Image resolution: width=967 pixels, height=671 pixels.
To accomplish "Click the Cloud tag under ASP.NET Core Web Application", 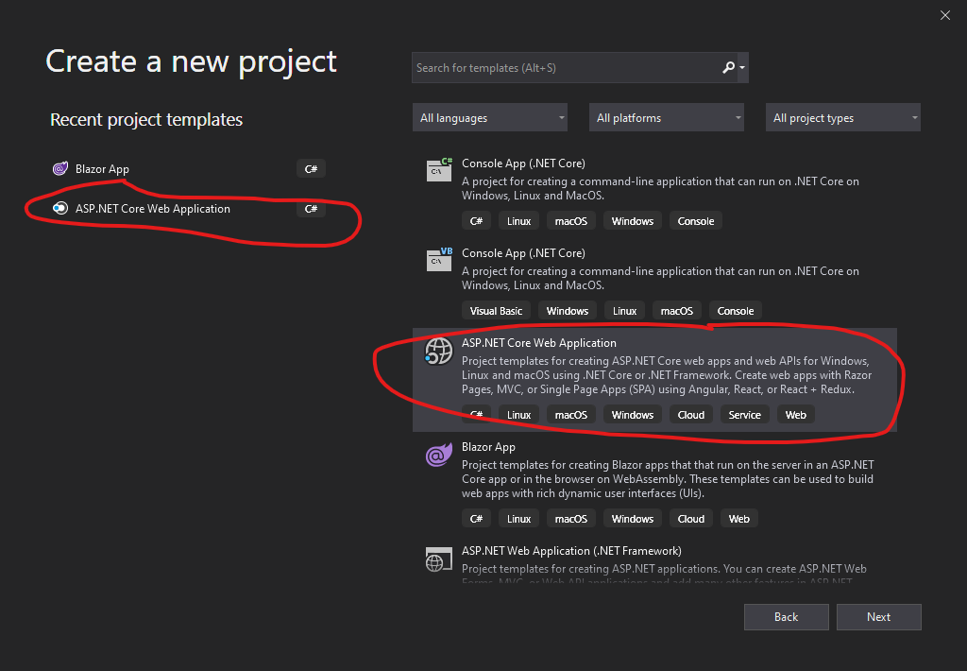I will (x=690, y=415).
